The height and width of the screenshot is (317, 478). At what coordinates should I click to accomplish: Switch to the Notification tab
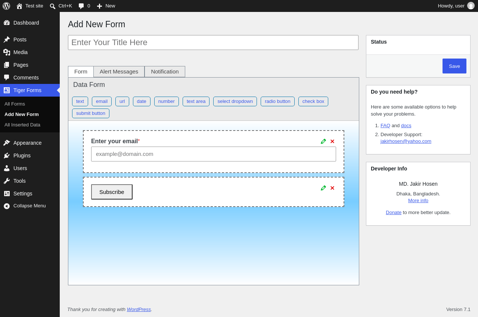165,72
